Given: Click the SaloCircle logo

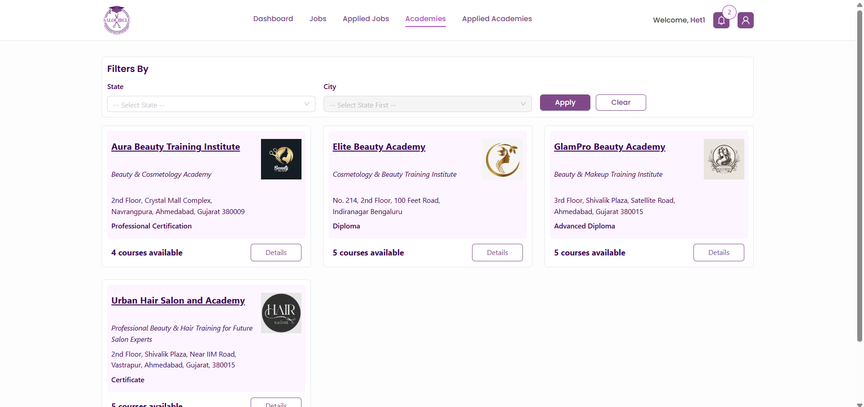Looking at the screenshot, I should [117, 20].
